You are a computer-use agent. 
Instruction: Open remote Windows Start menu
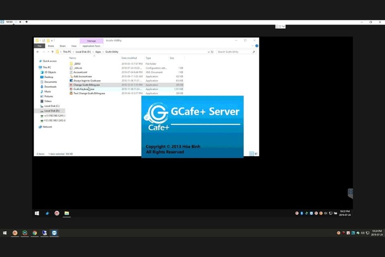click(x=37, y=213)
